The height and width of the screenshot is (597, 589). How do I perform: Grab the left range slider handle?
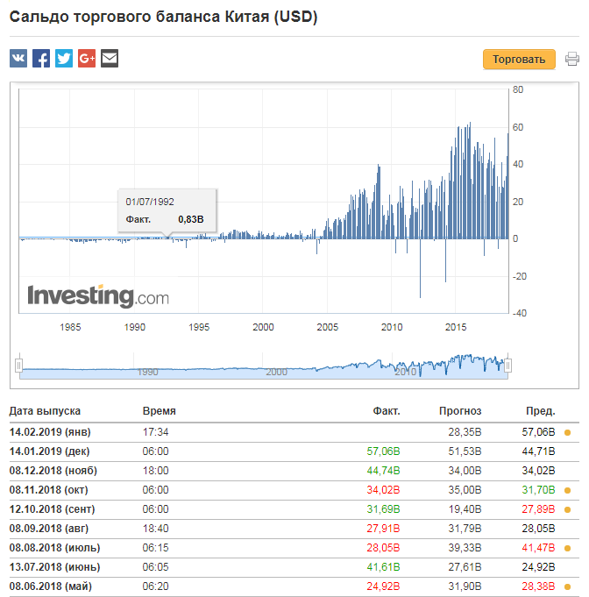pos(18,366)
